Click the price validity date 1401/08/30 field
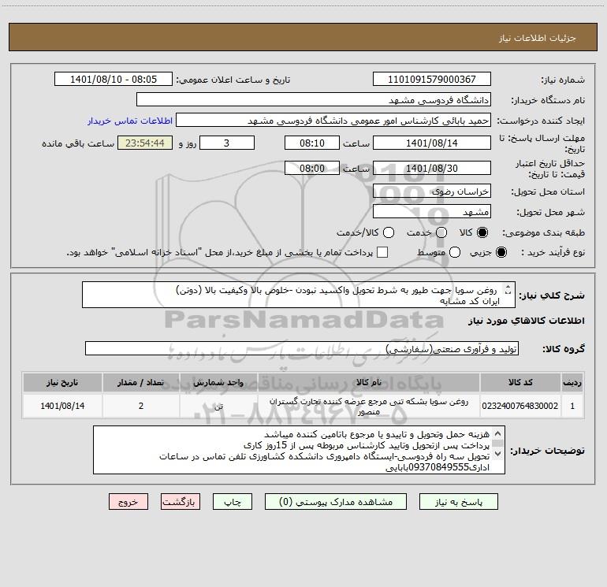 tap(432, 168)
